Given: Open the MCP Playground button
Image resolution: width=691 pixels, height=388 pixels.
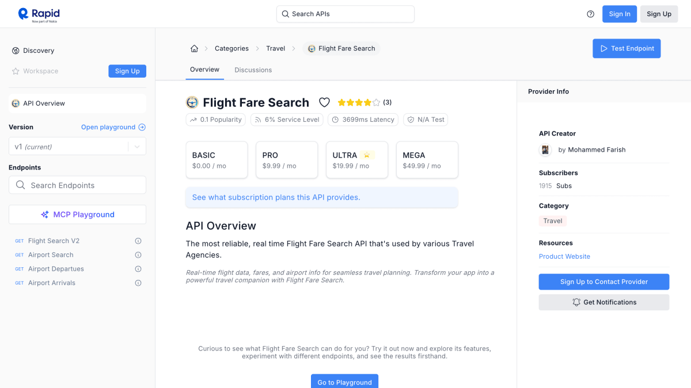Looking at the screenshot, I should tap(77, 214).
